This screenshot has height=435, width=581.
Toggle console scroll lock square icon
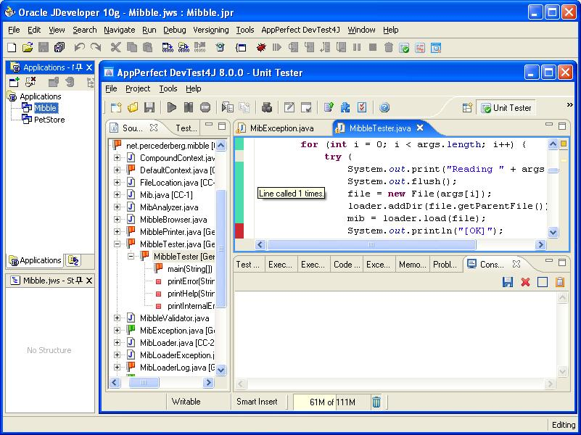pyautogui.click(x=543, y=282)
